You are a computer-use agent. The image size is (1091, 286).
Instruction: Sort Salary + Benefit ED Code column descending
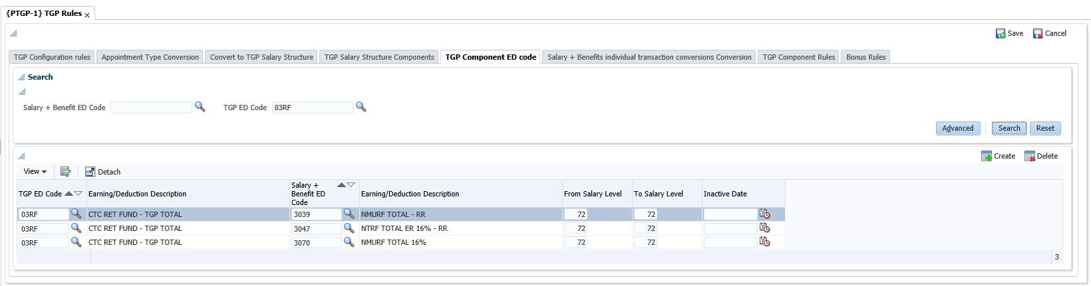click(x=351, y=185)
